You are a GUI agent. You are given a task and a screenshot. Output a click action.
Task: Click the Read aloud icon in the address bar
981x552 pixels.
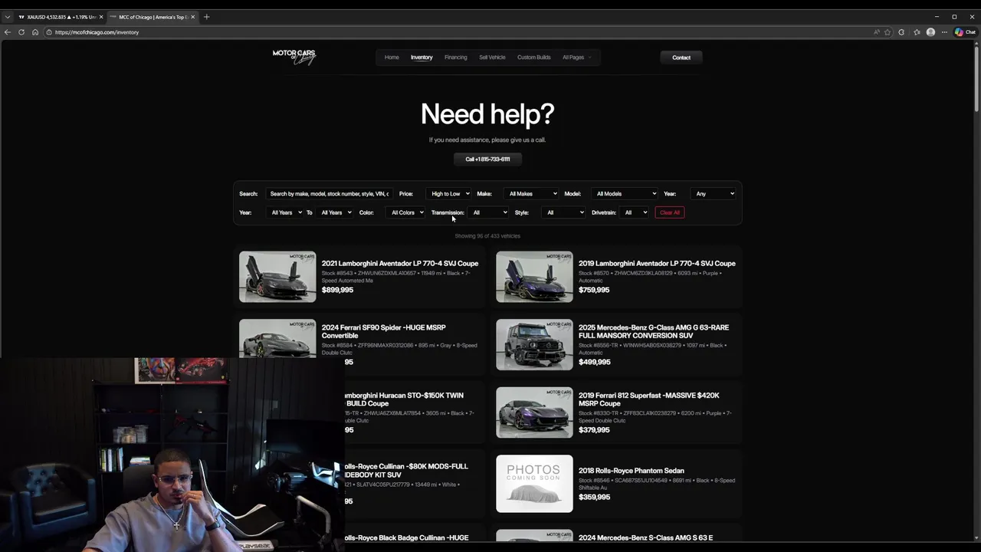[876, 32]
